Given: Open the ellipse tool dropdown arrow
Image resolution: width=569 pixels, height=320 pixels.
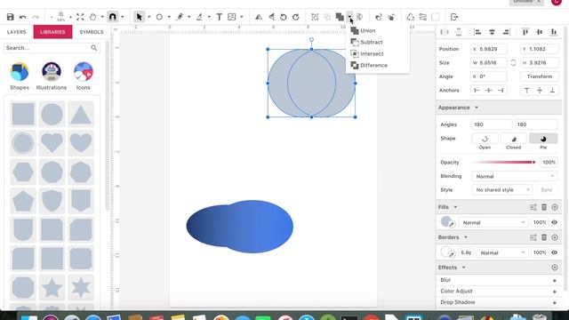Looking at the screenshot, I should pyautogui.click(x=169, y=17).
